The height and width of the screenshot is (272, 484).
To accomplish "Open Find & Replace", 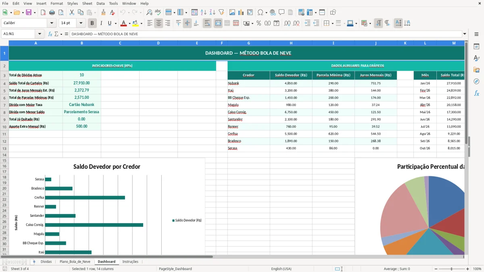I will [149, 12].
